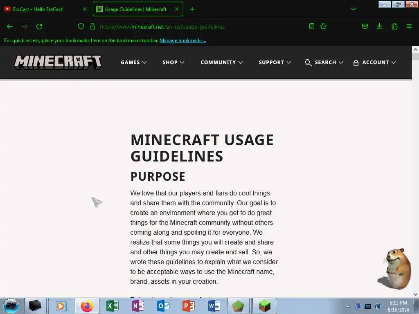Image resolution: width=419 pixels, height=314 pixels.
Task: Open the Minecraft grass block taskbar app
Action: 265,306
